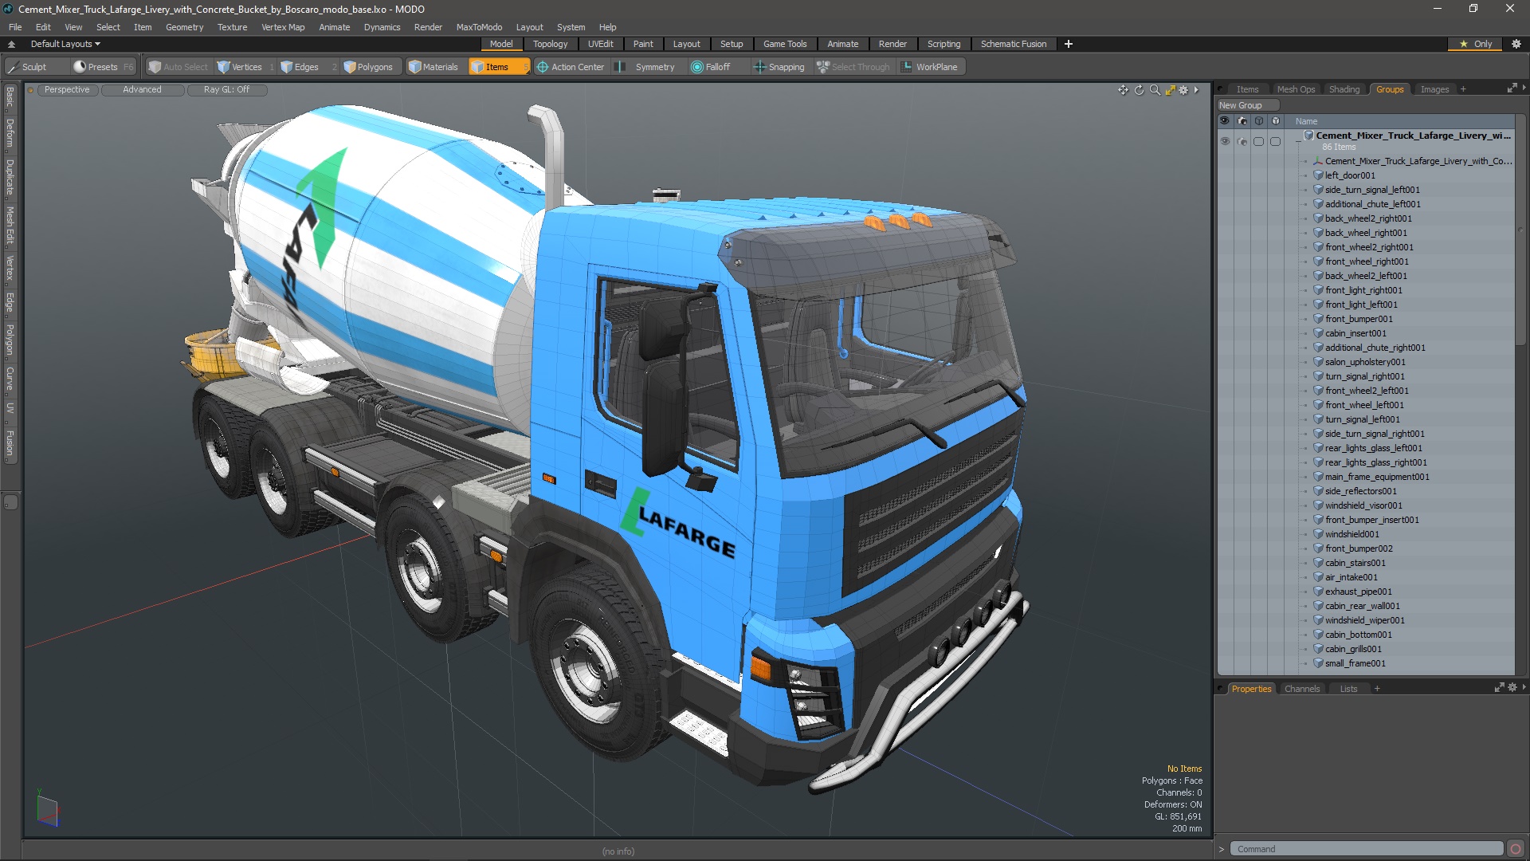1530x861 pixels.
Task: Switch to the Topology layout tab
Action: click(550, 44)
